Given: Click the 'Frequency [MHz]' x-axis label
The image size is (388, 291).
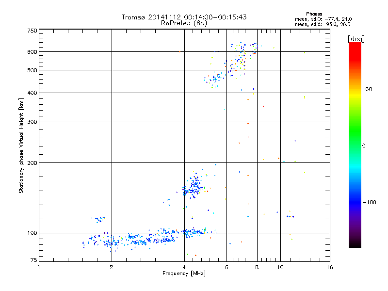Looking at the screenshot, I should [184, 274].
